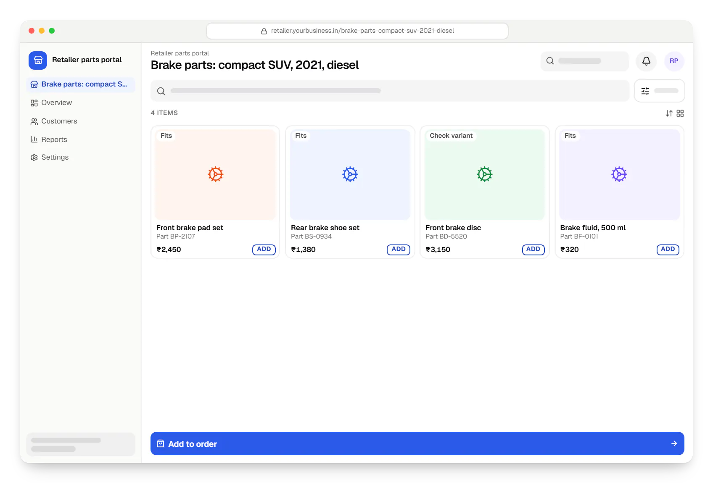Click the Add to order button
Viewport: 713px width, 483px height.
click(417, 444)
